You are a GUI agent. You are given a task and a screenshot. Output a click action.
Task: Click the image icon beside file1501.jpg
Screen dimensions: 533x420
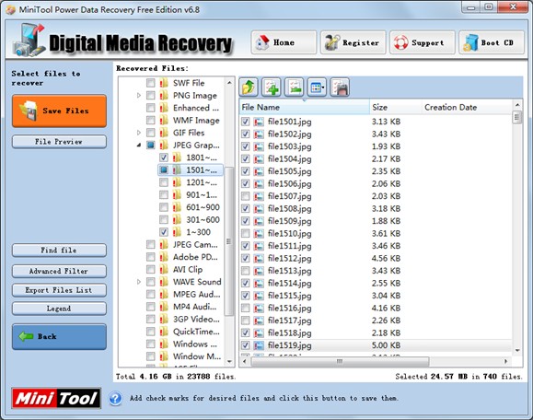click(x=259, y=122)
